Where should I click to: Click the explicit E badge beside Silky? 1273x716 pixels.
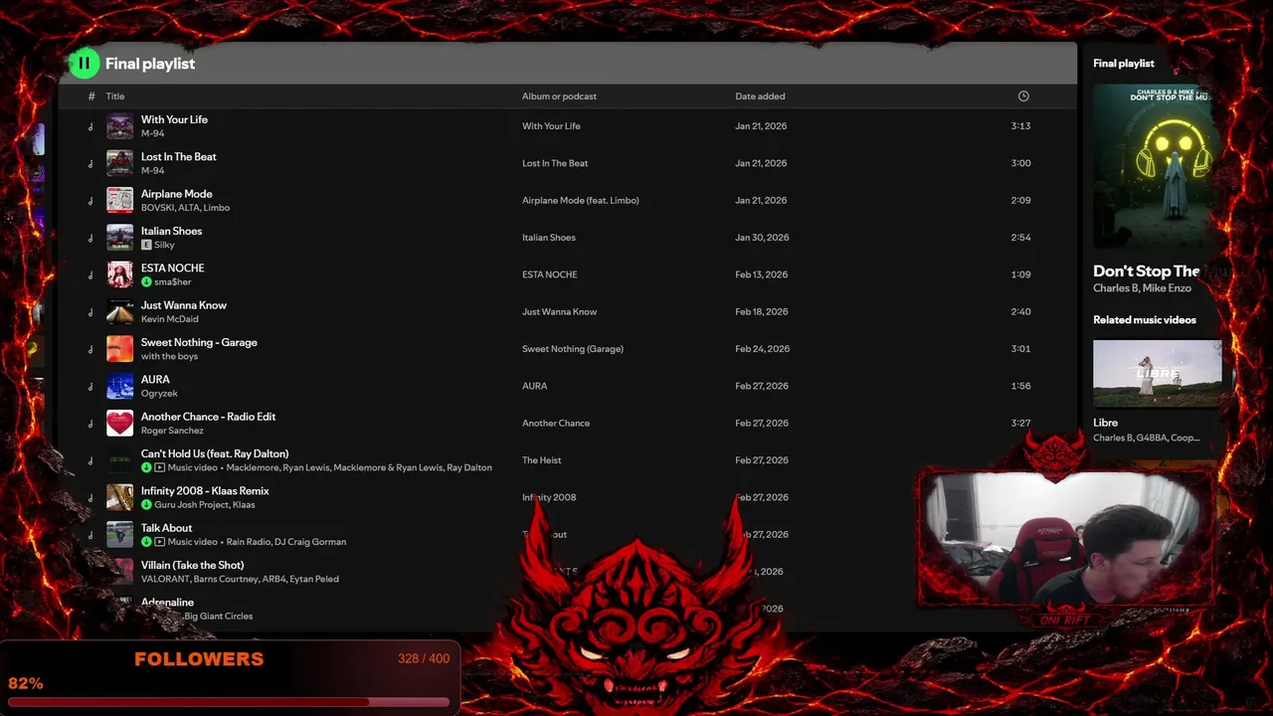146,245
